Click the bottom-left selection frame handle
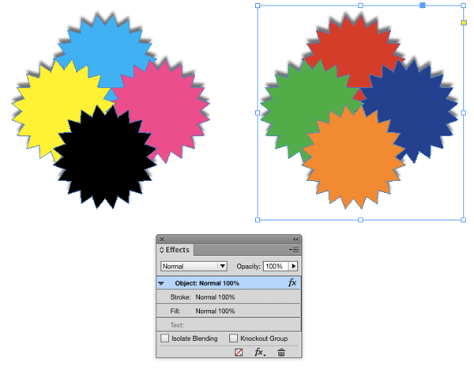This screenshot has height=374, width=474. pos(258,220)
